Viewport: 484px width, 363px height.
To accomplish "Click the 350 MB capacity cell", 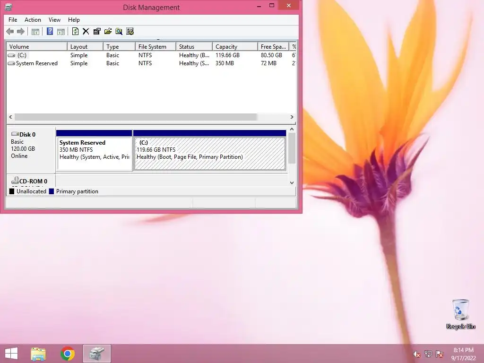I will (x=225, y=63).
